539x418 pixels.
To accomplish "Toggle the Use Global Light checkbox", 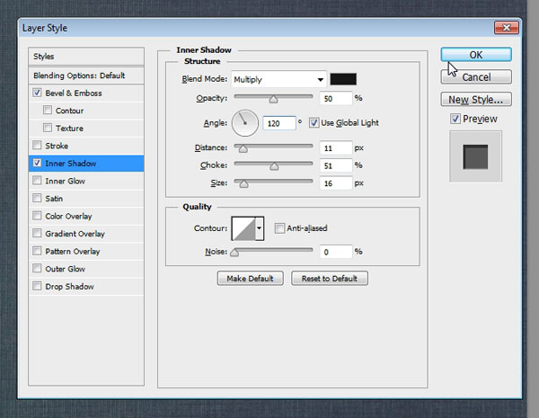I will (314, 122).
